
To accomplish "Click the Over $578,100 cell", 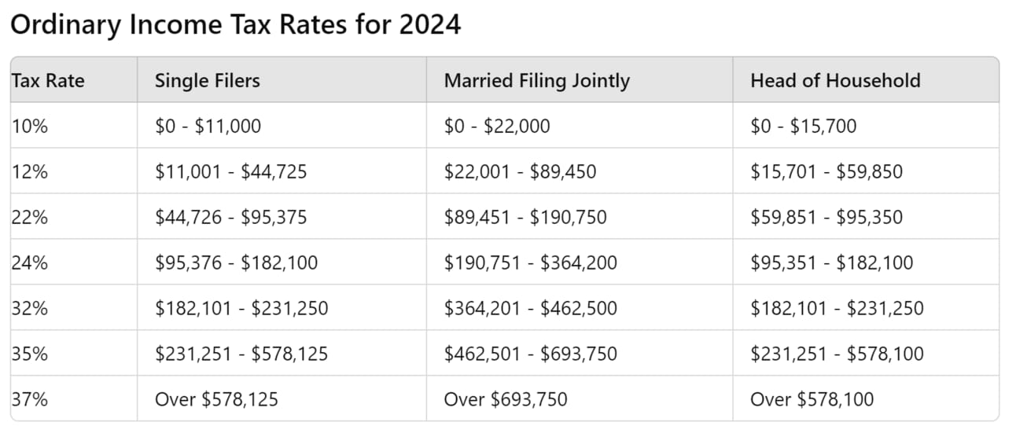I will coord(866,399).
